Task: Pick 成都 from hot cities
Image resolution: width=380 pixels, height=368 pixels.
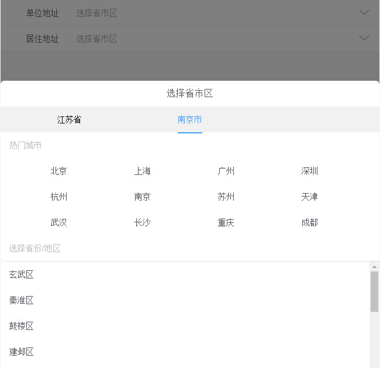Action: click(309, 222)
